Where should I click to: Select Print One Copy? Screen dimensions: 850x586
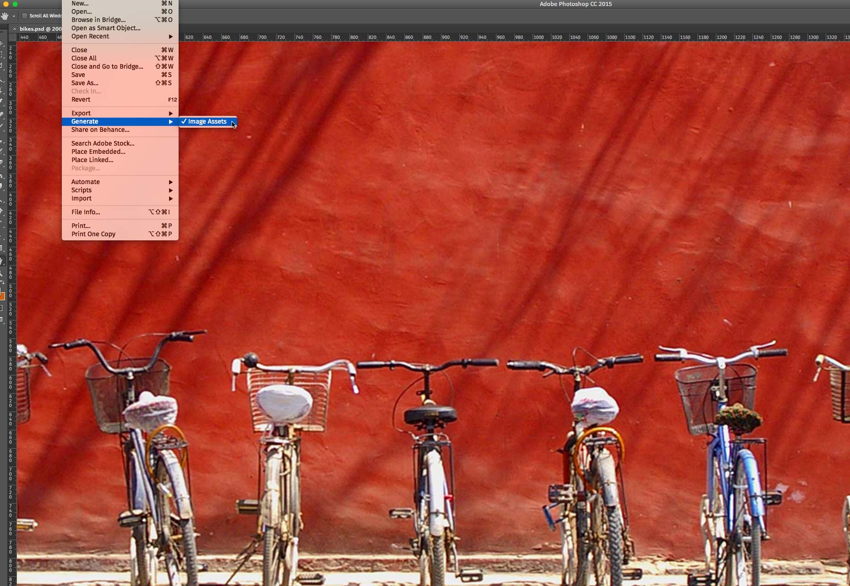[120, 234]
